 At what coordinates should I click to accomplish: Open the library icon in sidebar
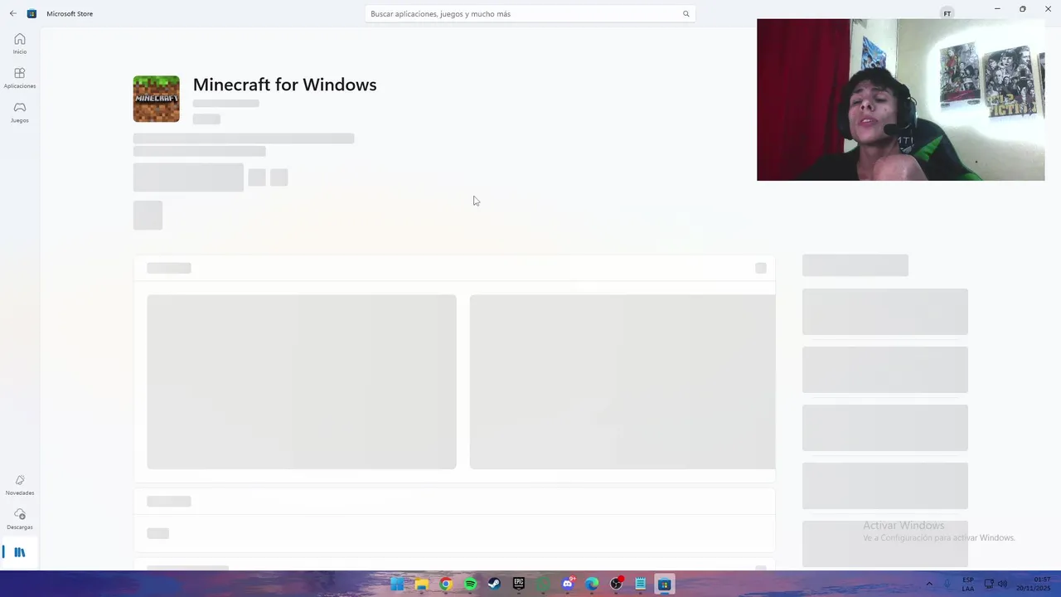(x=20, y=552)
